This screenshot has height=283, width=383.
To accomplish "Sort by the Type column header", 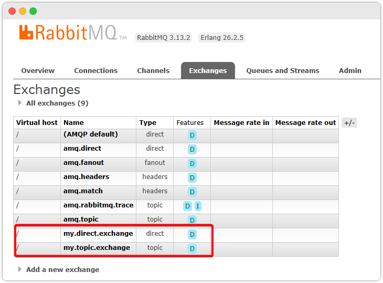I will click(148, 123).
